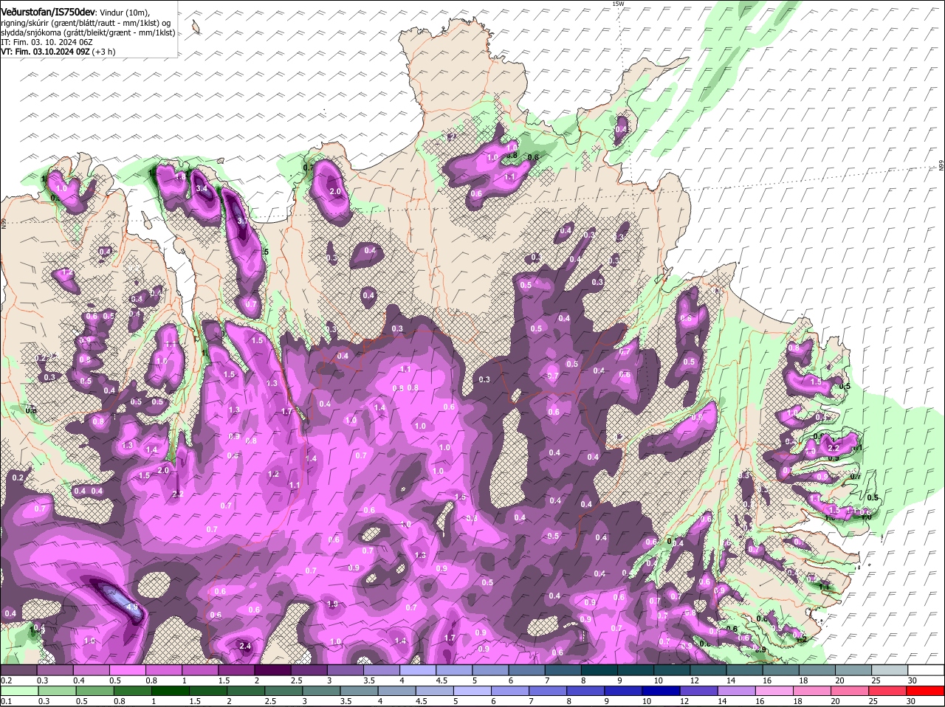Click the '0.1' legend scale label
This screenshot has height=707, width=945.
pyautogui.click(x=6, y=700)
